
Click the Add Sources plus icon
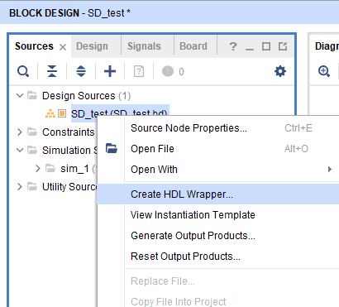click(110, 71)
